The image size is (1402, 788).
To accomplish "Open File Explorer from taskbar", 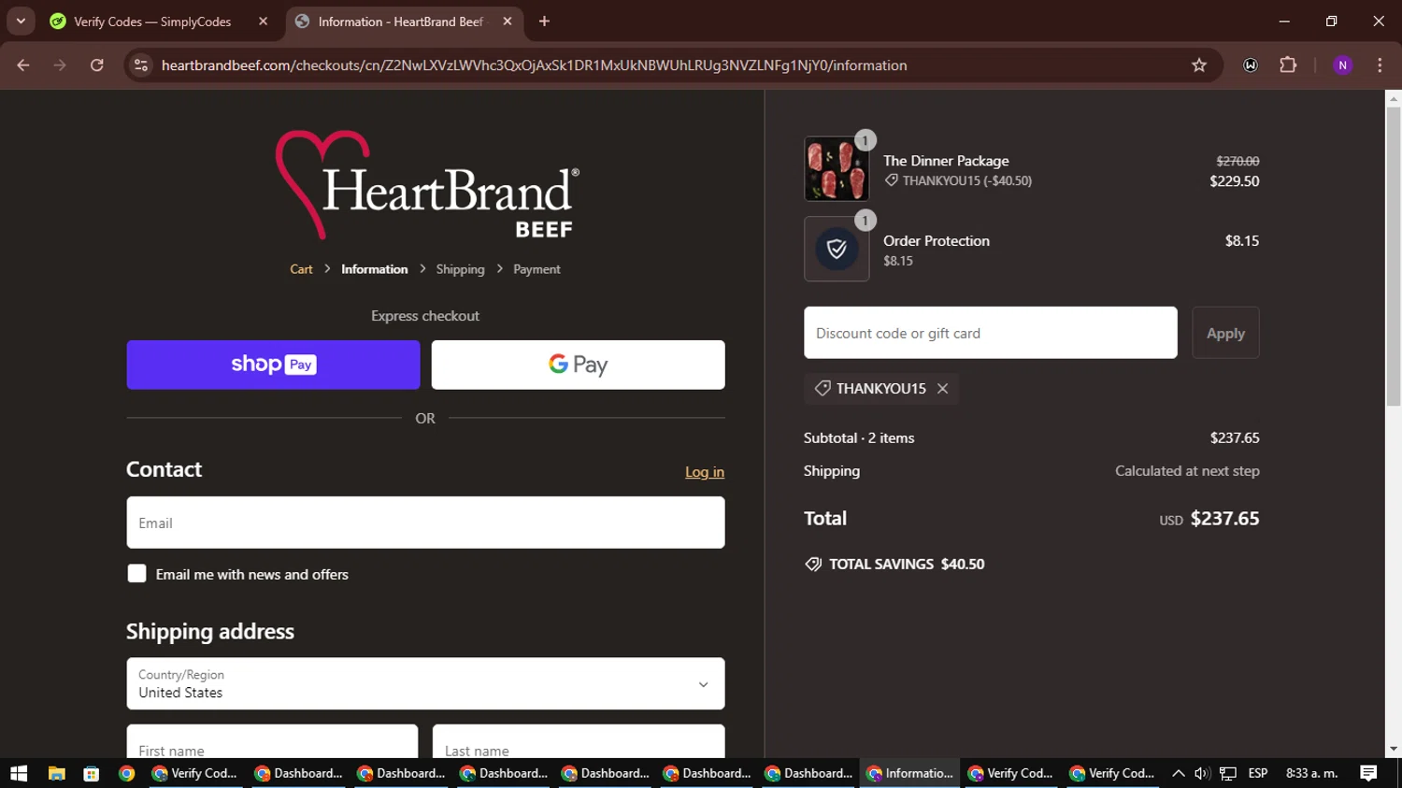I will (x=56, y=773).
